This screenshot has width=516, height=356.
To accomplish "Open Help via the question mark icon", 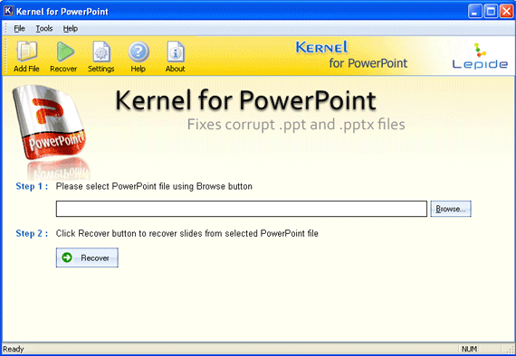I will coord(139,52).
